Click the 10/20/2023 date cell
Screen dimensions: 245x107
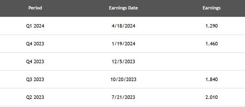[123, 79]
